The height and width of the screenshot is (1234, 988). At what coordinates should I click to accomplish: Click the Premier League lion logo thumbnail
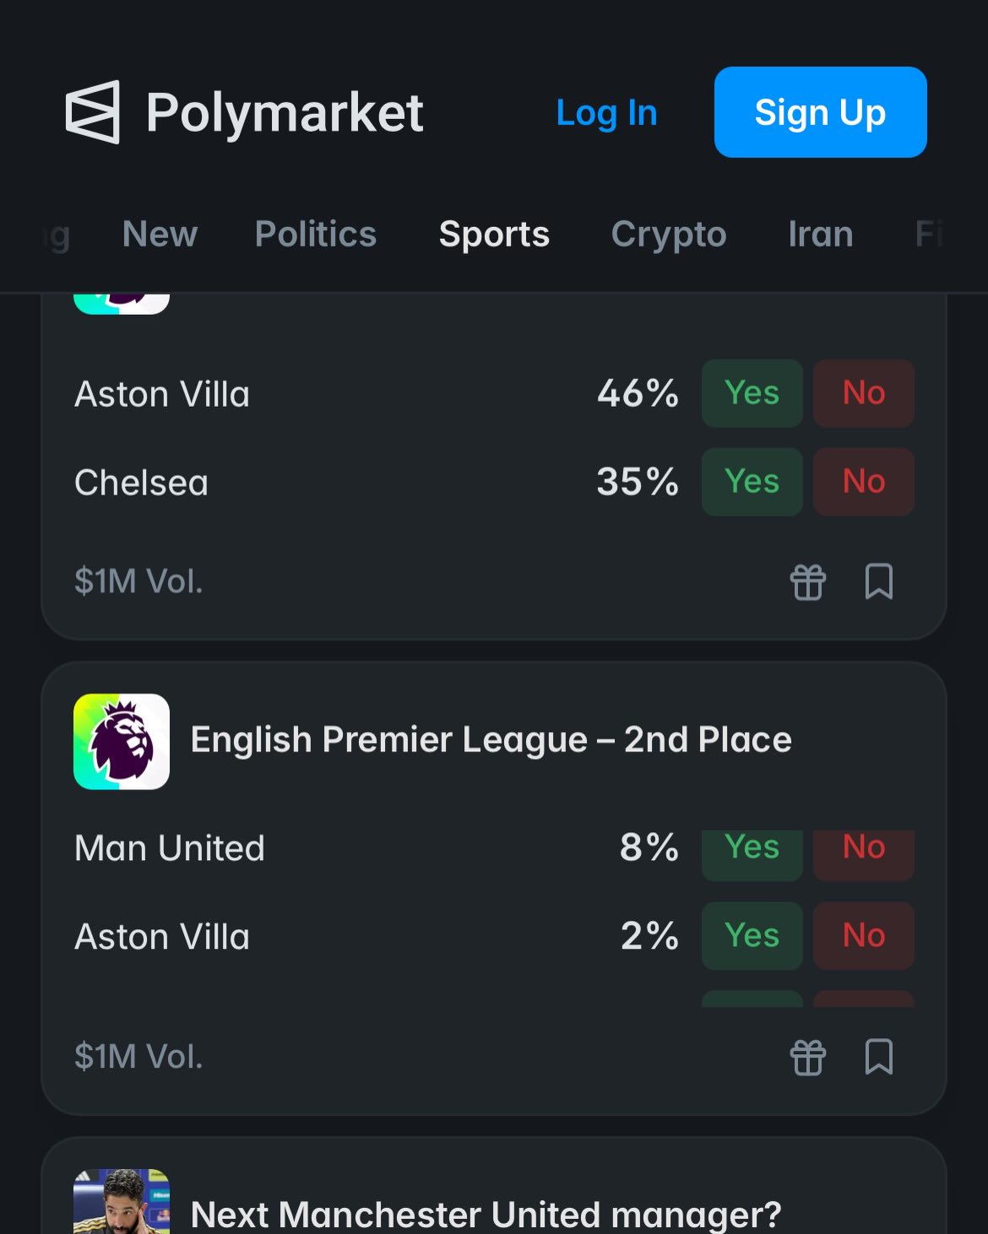point(122,741)
